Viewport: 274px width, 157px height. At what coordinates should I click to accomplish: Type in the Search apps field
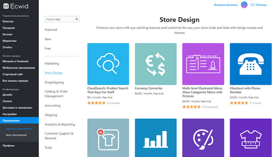tap(59, 19)
